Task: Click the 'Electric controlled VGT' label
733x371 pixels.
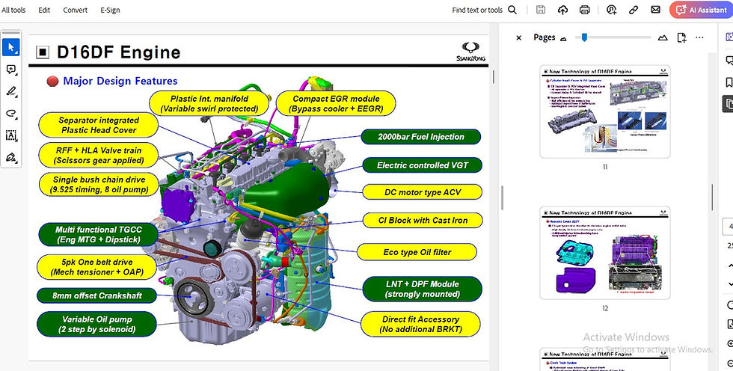Action: pos(422,165)
